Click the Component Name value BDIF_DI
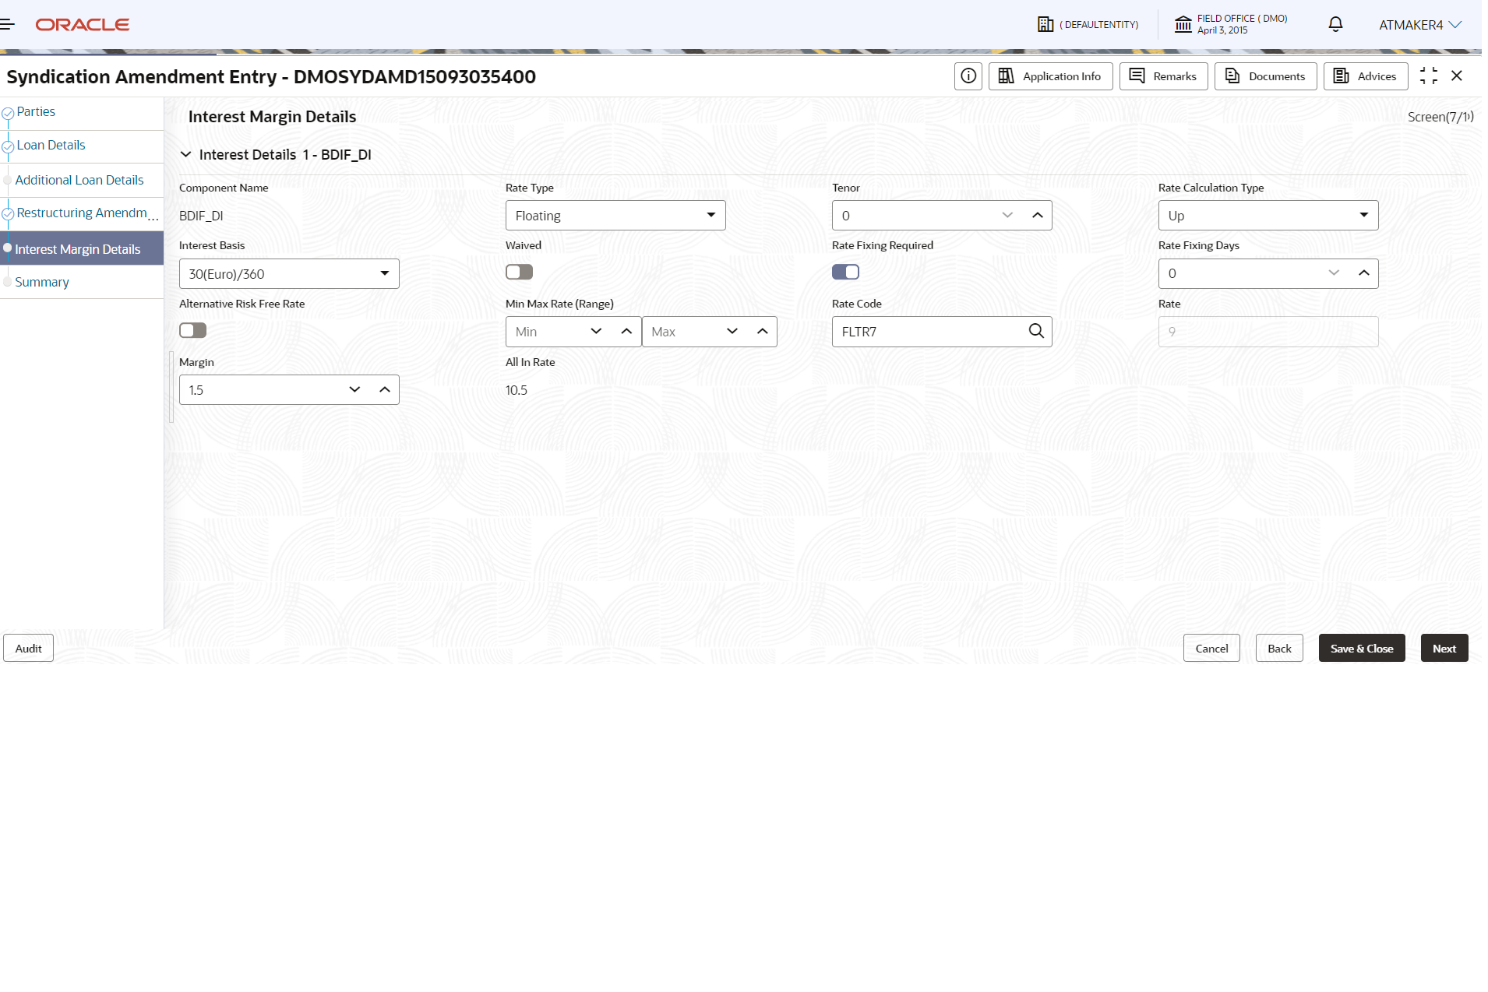This screenshot has width=1488, height=992. point(201,216)
